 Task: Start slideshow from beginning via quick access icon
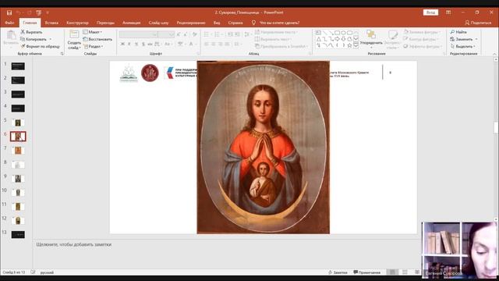[39, 12]
